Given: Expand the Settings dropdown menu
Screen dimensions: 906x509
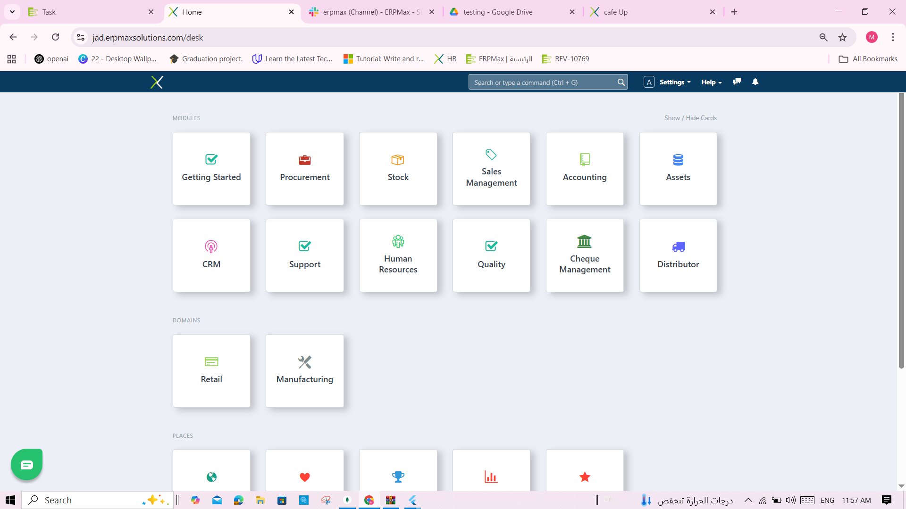Looking at the screenshot, I should point(675,82).
